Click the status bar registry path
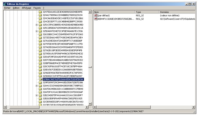This screenshot has width=199, height=116. [x=73, y=111]
